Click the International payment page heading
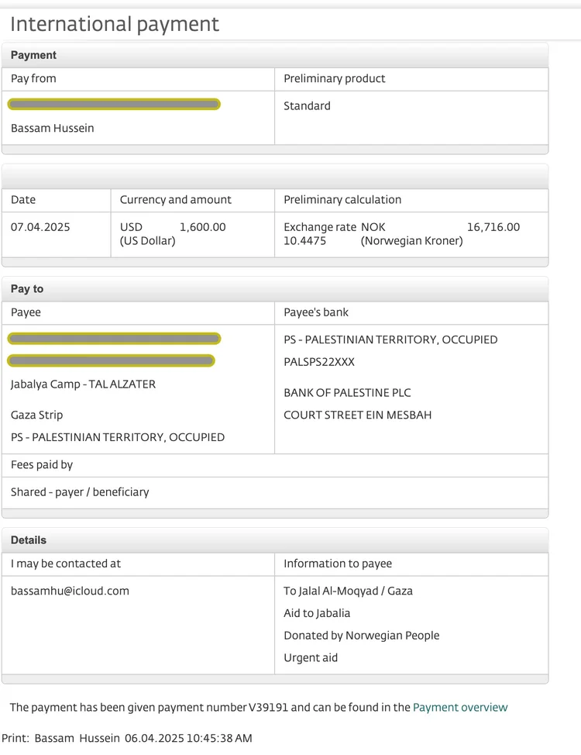581x755 pixels. click(x=115, y=24)
